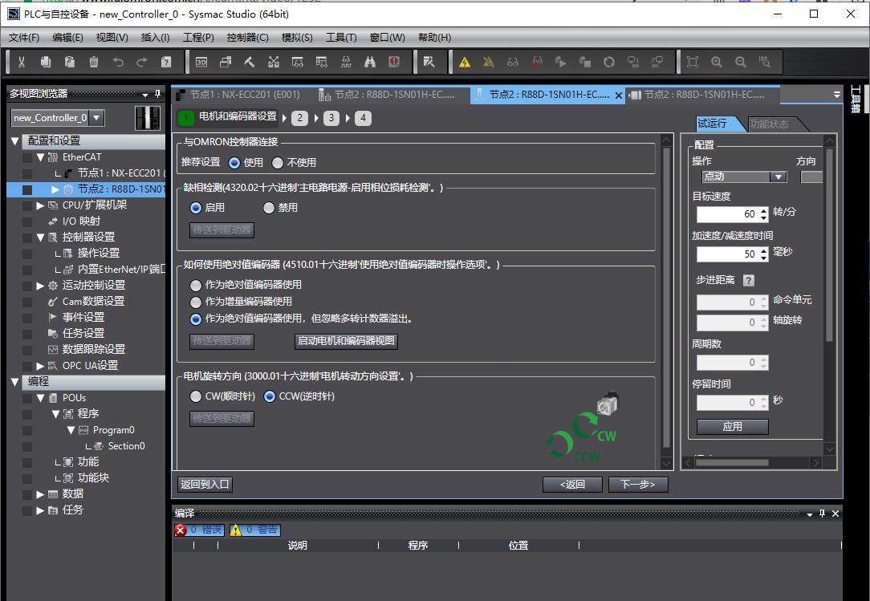Viewport: 870px width, 601px height.
Task: Click the 启动电机和编码器视图 button
Action: click(346, 340)
